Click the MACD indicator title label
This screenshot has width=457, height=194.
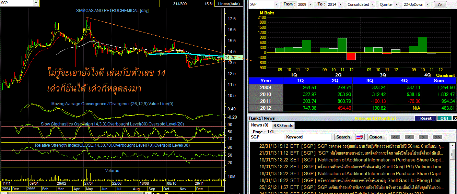point(112,104)
